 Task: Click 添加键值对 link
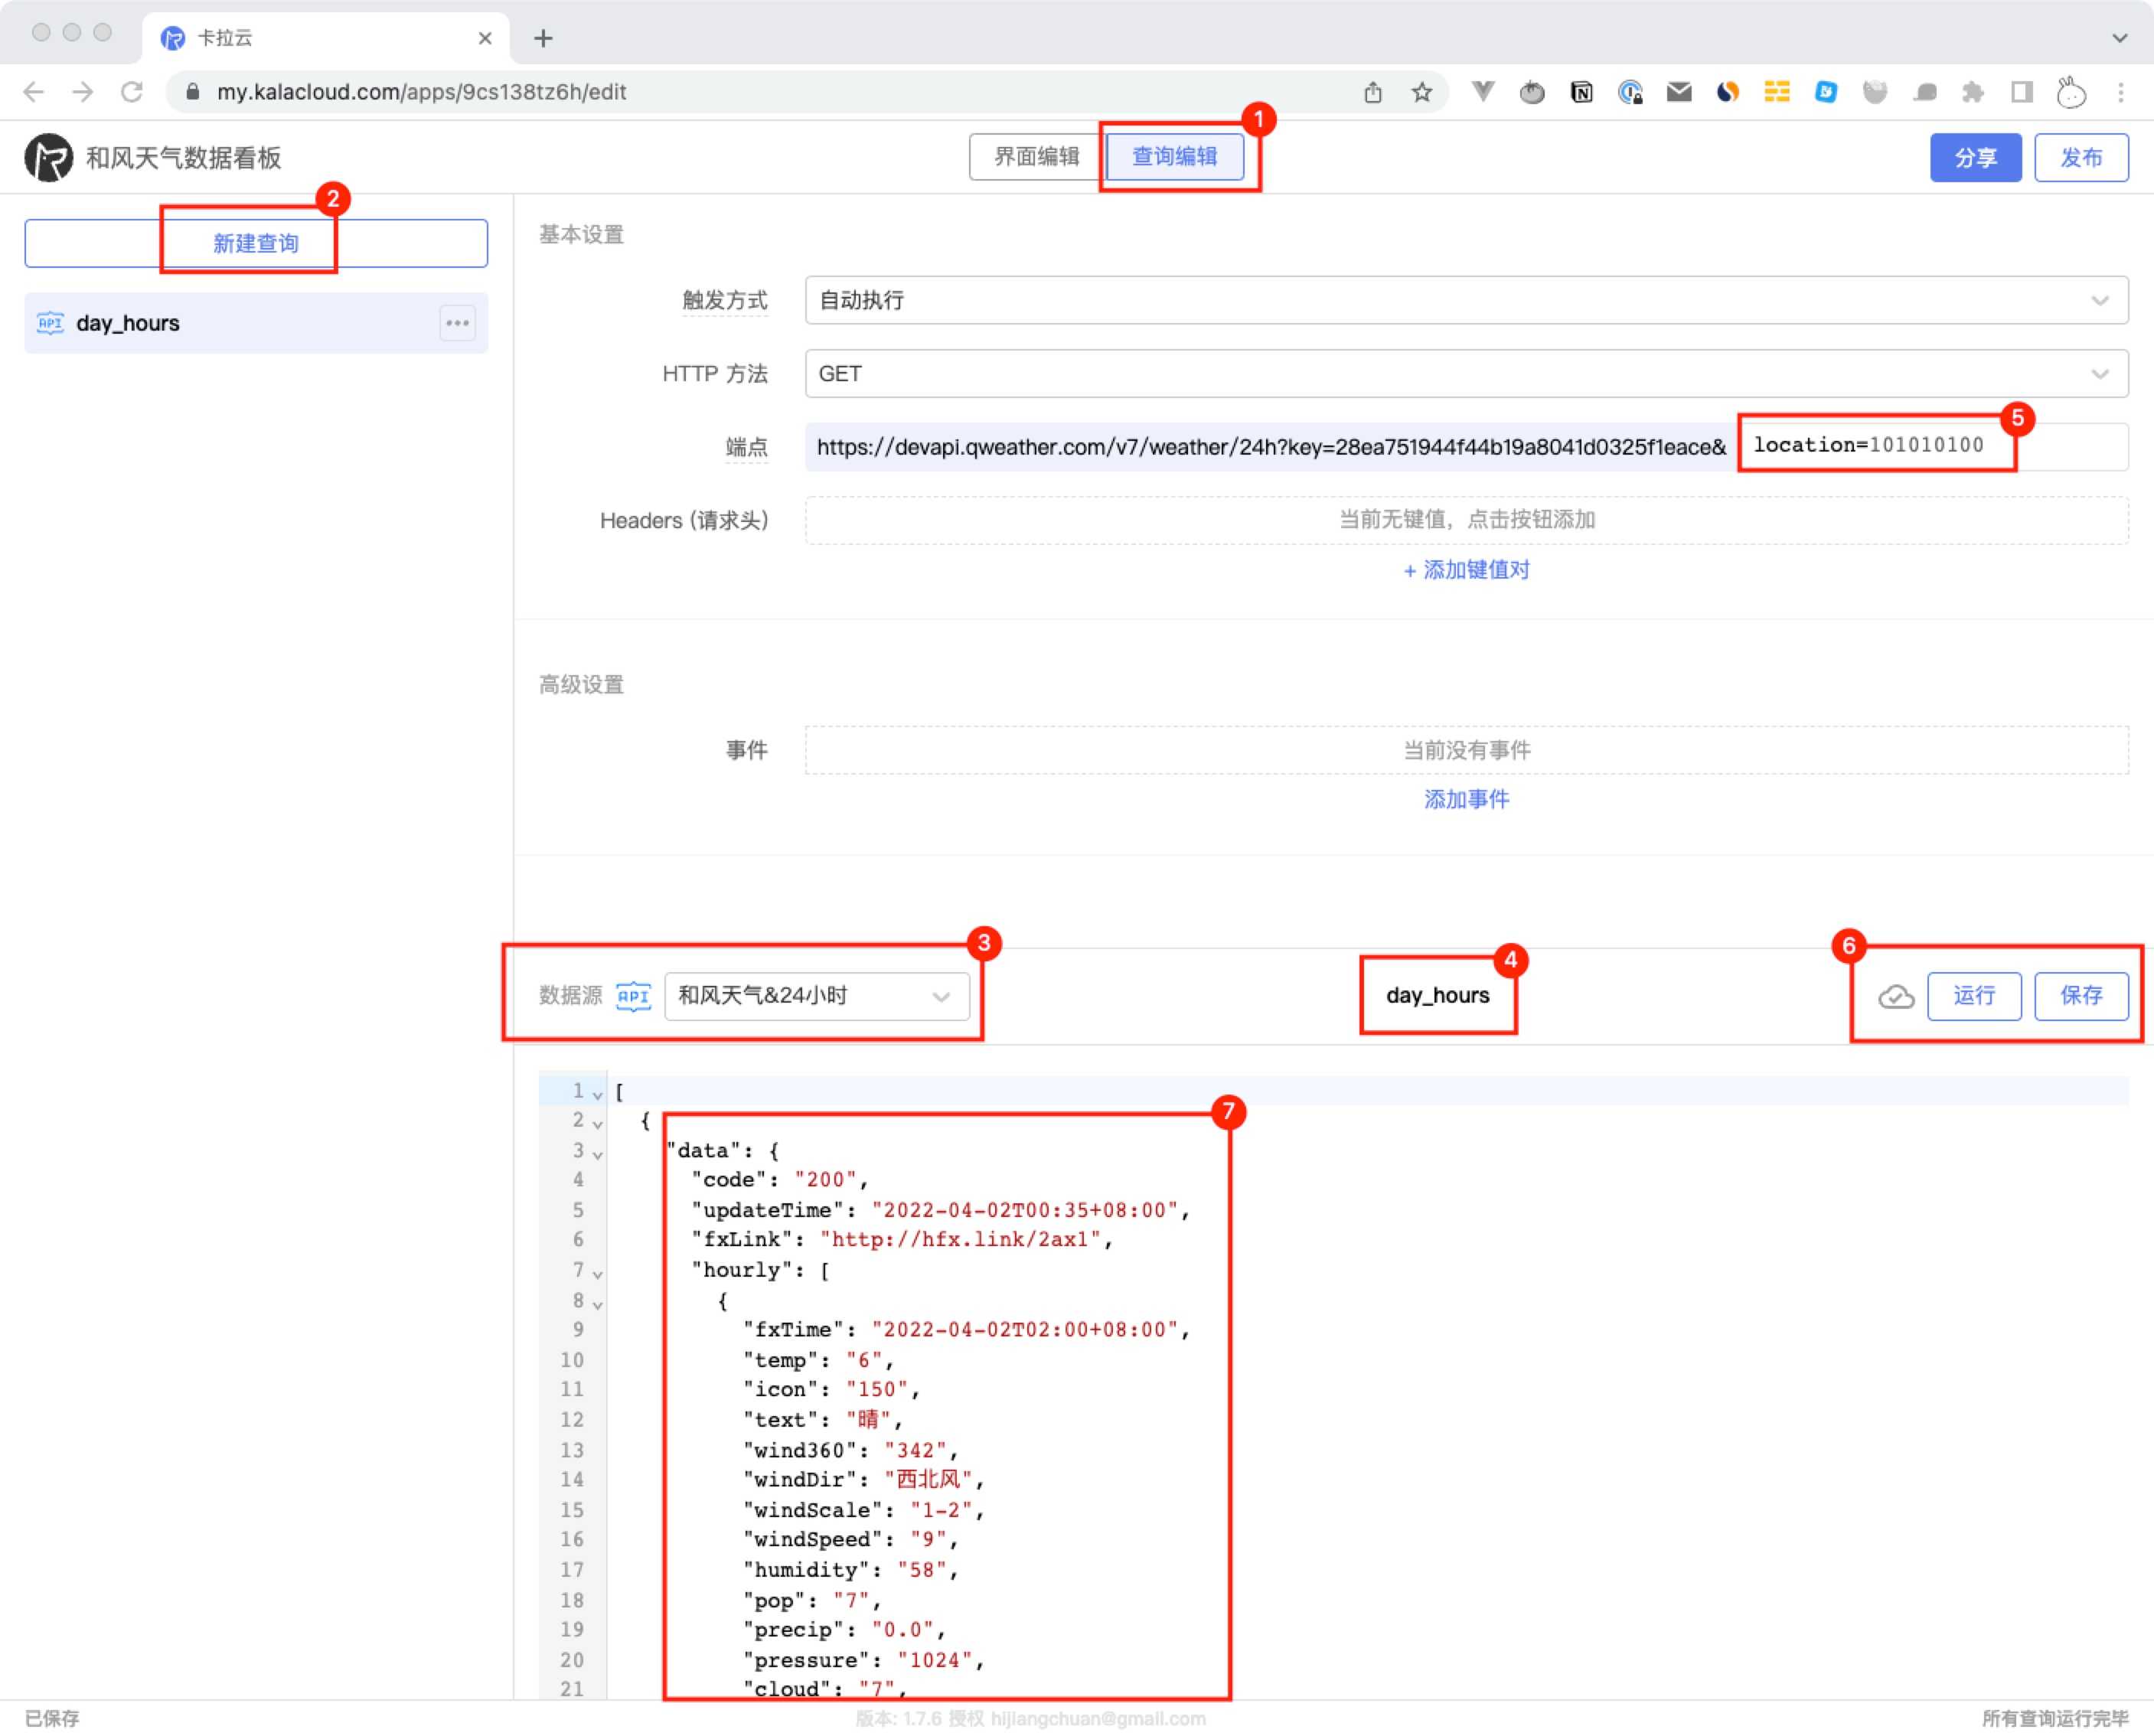tap(1466, 570)
